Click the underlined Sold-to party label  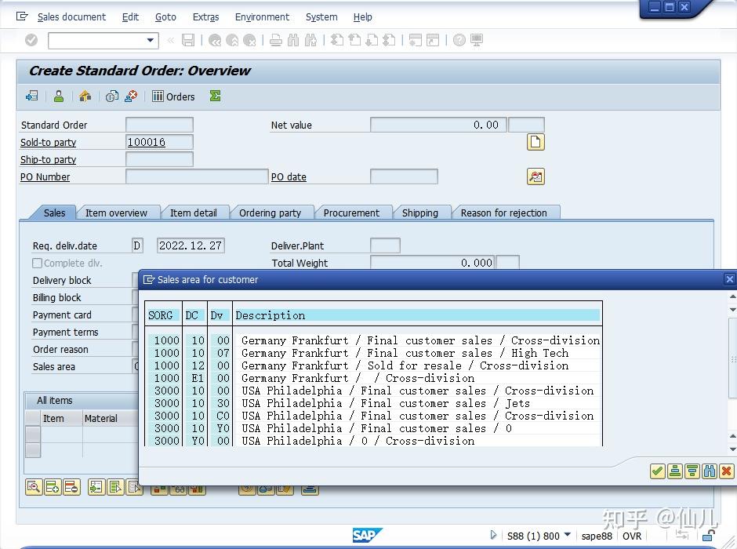(49, 142)
